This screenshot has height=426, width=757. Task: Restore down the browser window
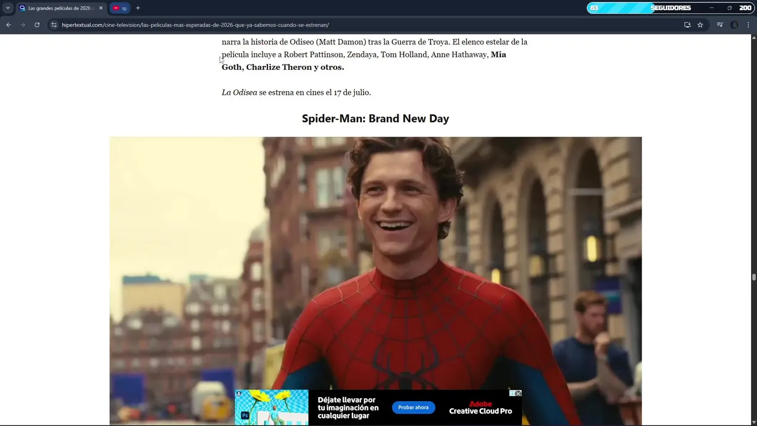click(x=730, y=8)
